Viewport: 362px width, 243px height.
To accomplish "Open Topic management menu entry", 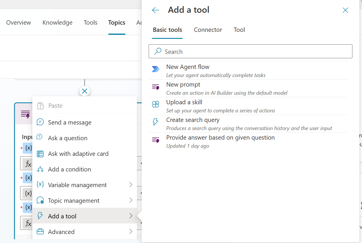I will point(84,201).
